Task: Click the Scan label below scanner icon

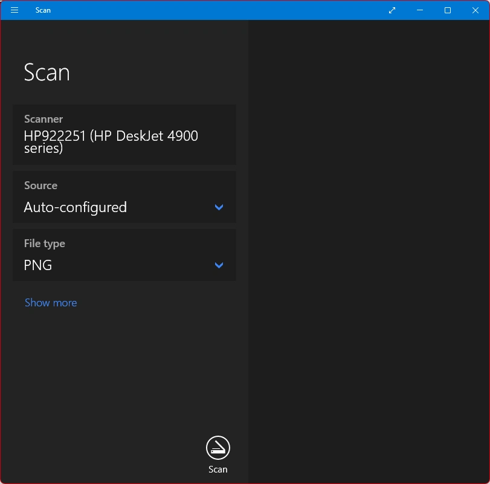Action: pyautogui.click(x=218, y=469)
